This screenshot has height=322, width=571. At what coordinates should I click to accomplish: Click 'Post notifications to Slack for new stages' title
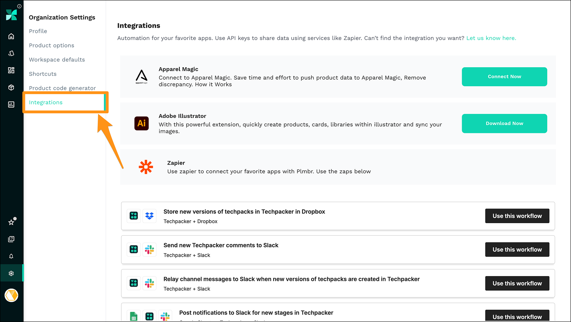pyautogui.click(x=256, y=313)
